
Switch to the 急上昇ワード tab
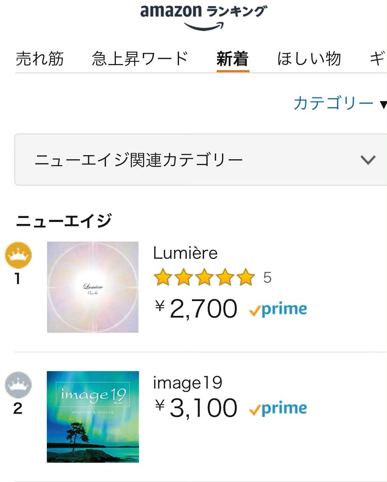pos(140,59)
